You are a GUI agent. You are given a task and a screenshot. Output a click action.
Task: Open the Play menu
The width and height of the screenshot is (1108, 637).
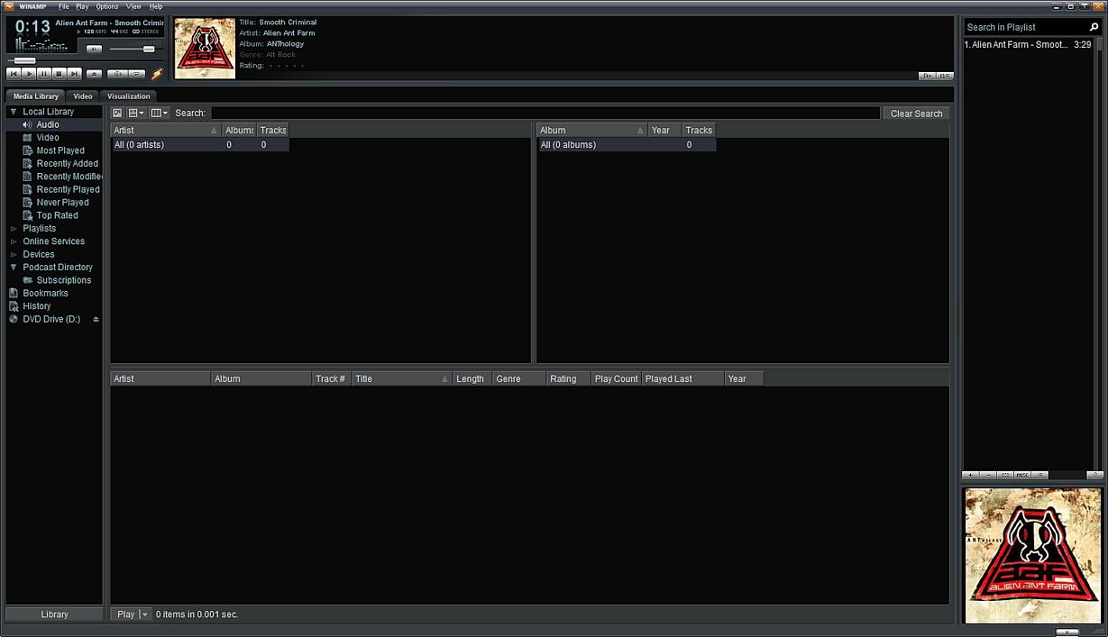pyautogui.click(x=82, y=6)
